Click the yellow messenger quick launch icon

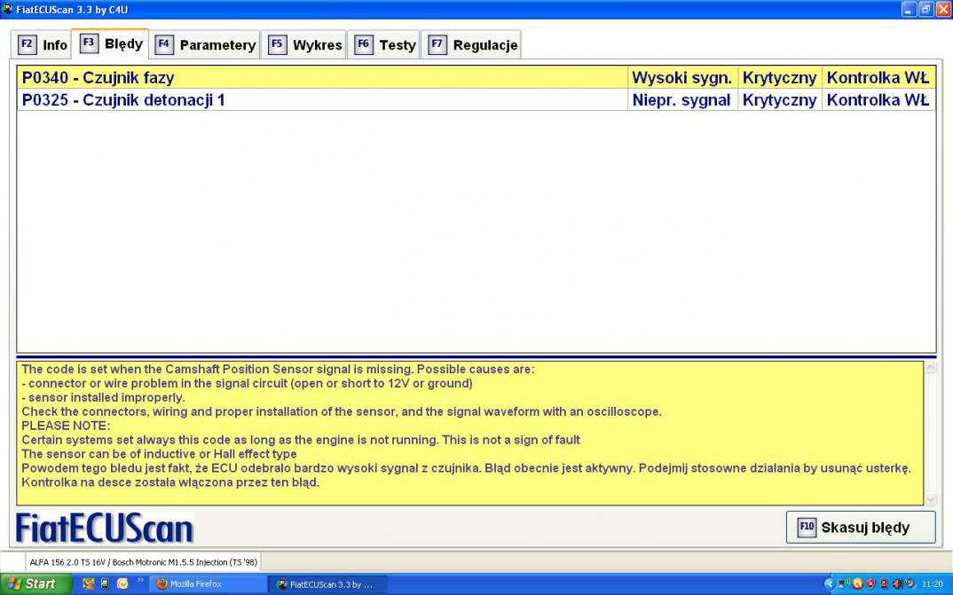tap(122, 584)
